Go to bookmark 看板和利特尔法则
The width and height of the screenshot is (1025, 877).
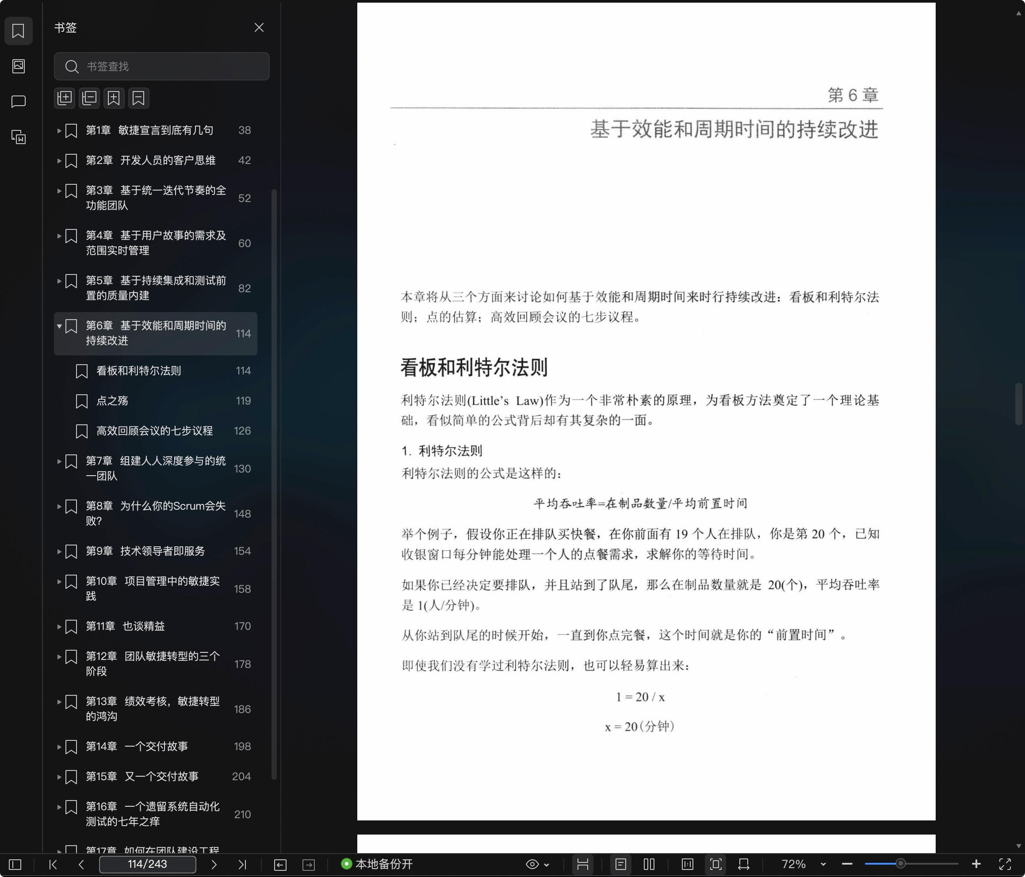point(155,371)
